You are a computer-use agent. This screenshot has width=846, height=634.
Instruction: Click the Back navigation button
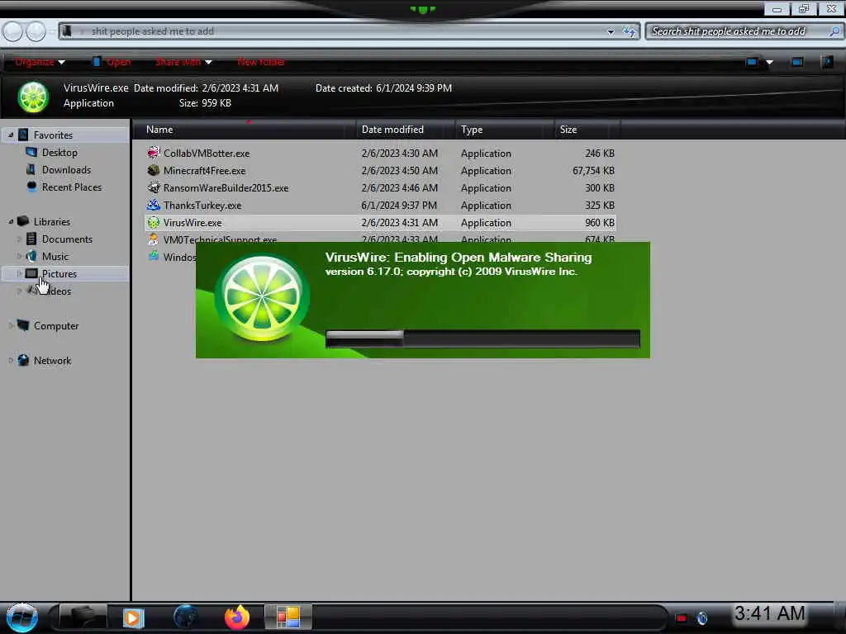(12, 31)
